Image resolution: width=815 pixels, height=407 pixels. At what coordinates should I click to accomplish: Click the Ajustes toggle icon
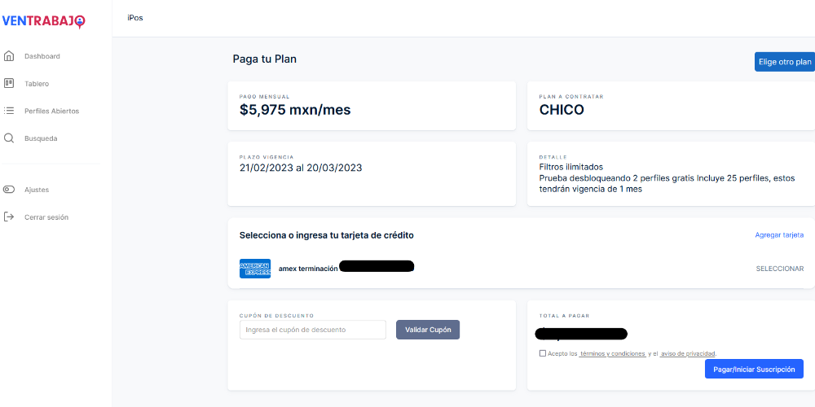coord(9,190)
